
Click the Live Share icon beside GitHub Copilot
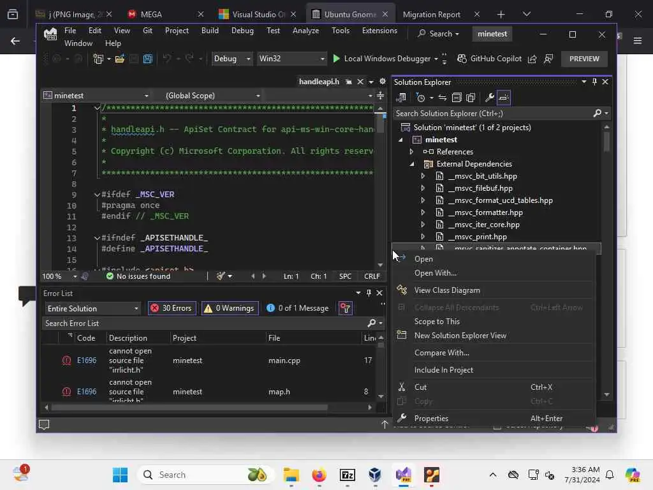click(532, 59)
